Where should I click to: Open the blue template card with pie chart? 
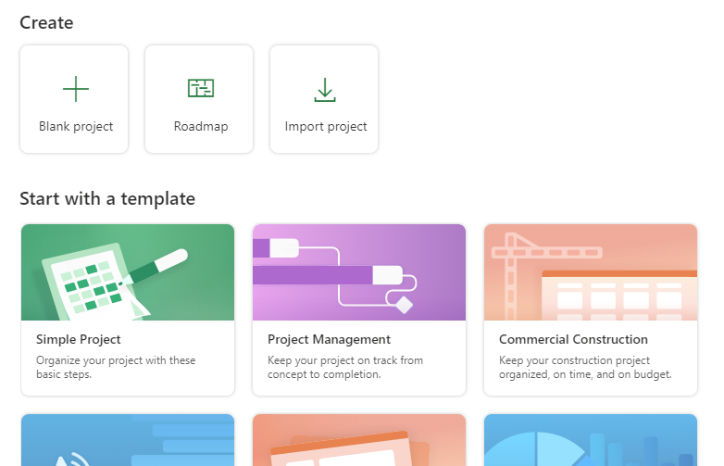[591, 440]
